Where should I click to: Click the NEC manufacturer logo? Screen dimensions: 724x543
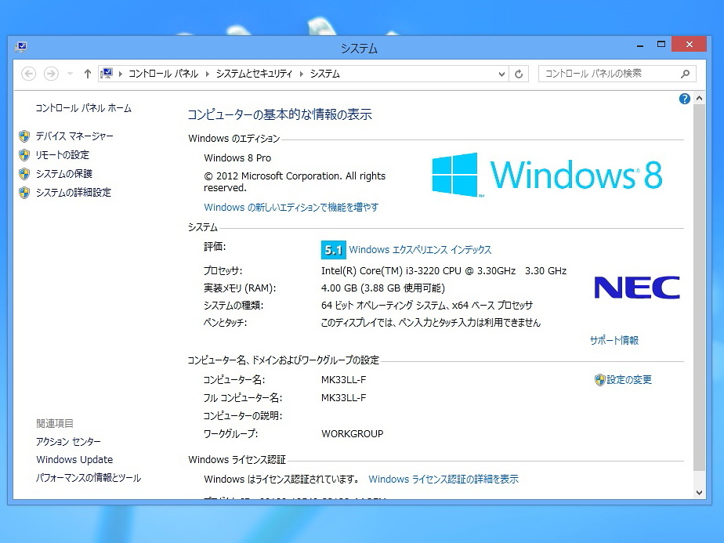pos(637,288)
